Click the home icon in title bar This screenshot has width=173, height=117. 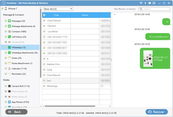tap(3, 3)
